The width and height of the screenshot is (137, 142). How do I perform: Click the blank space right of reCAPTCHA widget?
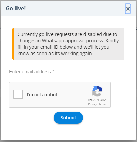point(122,95)
